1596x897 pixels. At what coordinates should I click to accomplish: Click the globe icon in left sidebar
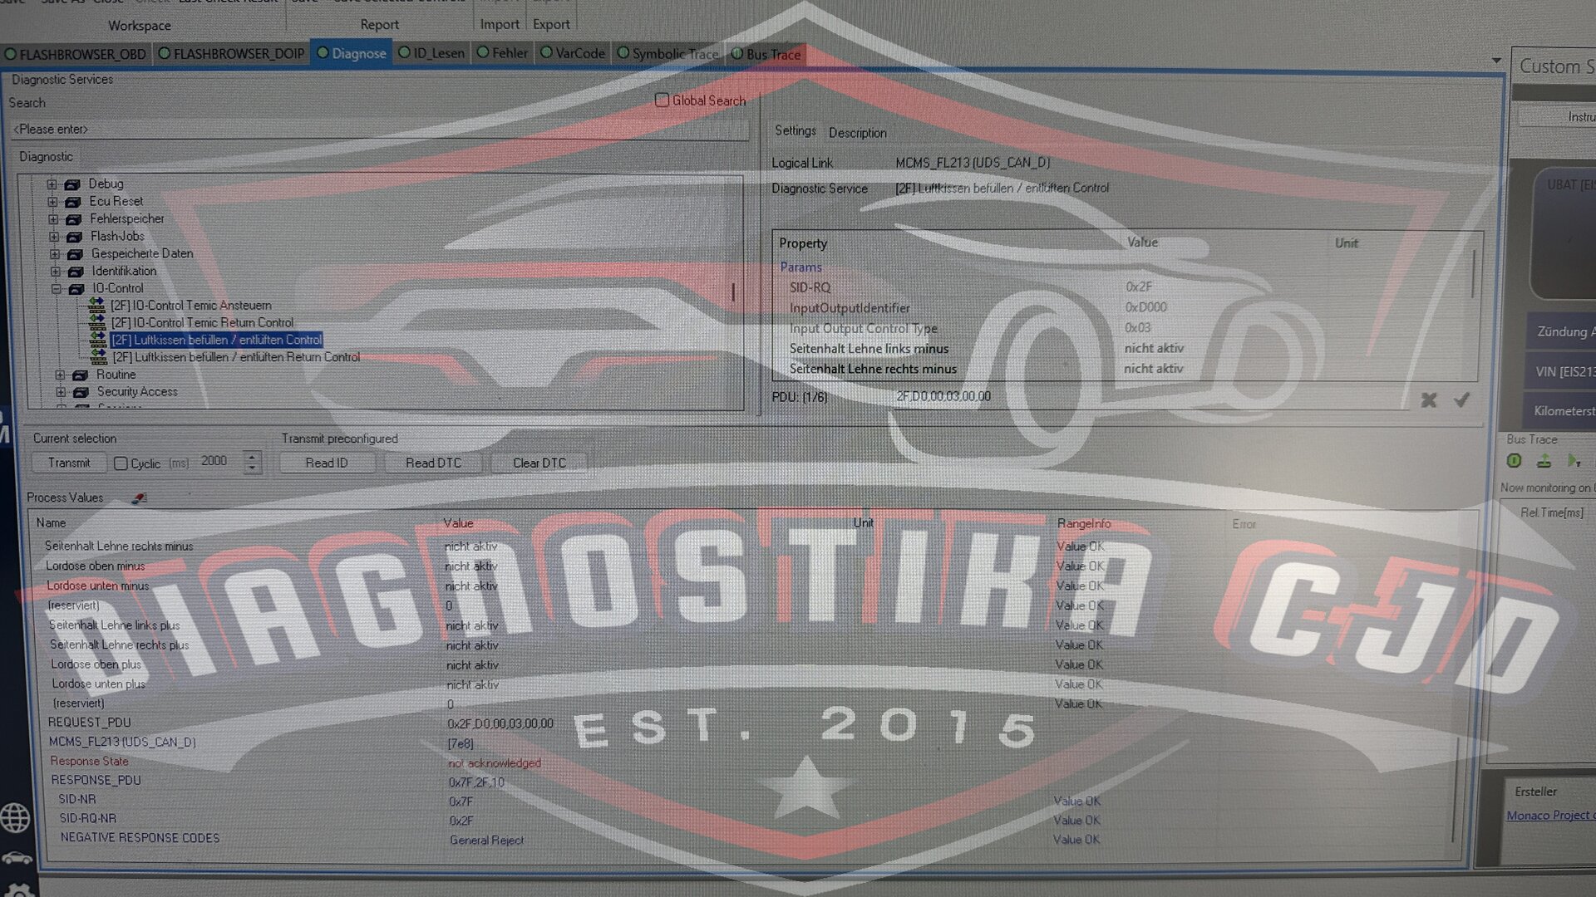[15, 818]
